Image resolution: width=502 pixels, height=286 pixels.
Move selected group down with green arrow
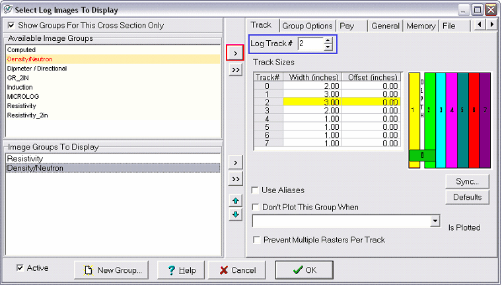[x=236, y=215]
